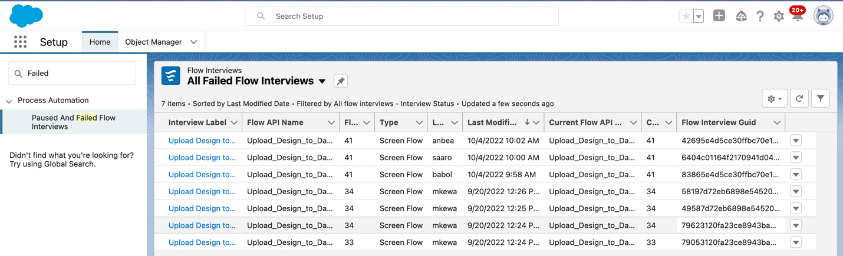Open the Help question mark icon
This screenshot has width=843, height=256.
(760, 16)
